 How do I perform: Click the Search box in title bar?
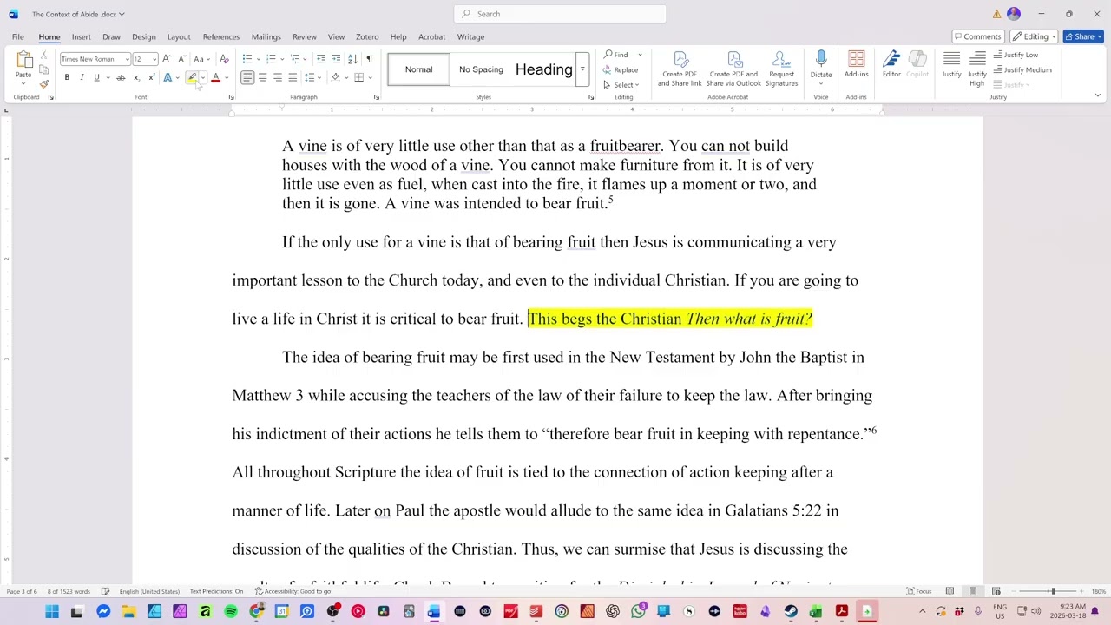[560, 14]
